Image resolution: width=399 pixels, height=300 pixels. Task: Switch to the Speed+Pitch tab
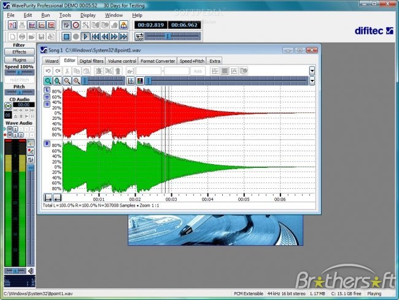[x=192, y=61]
